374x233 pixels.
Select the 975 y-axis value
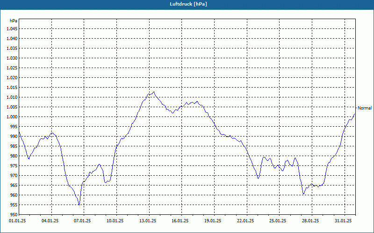coord(14,166)
